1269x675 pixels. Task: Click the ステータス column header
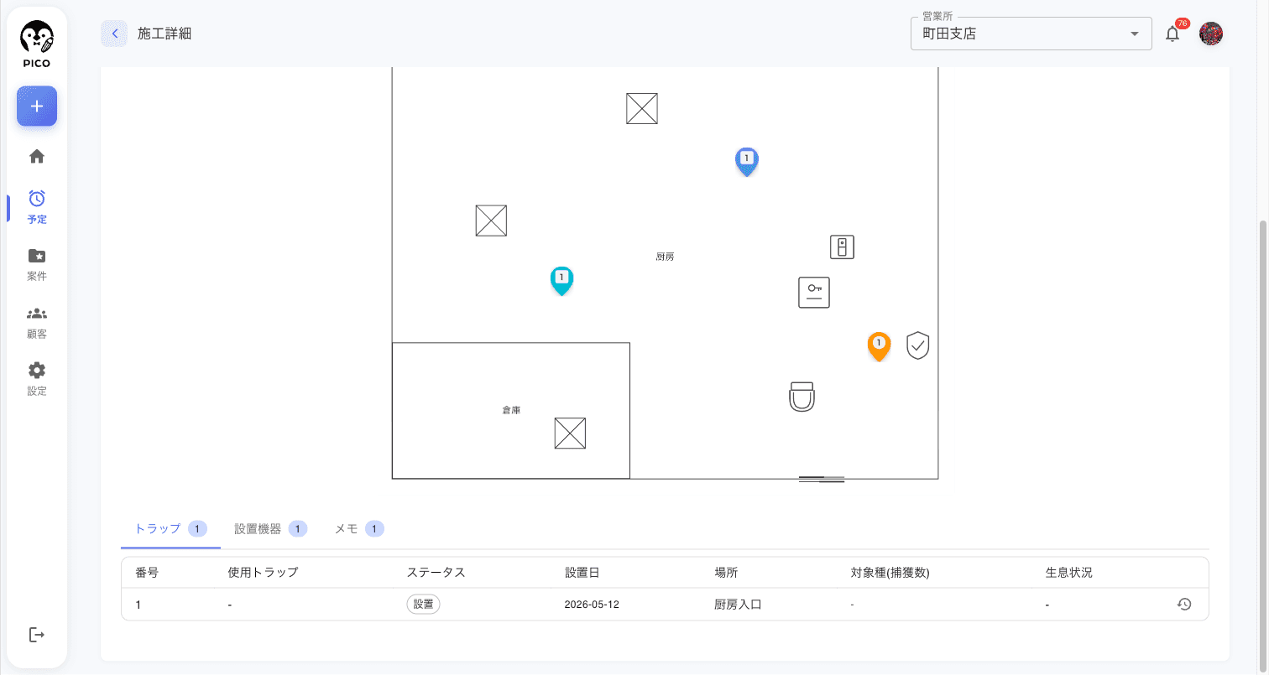[436, 573]
